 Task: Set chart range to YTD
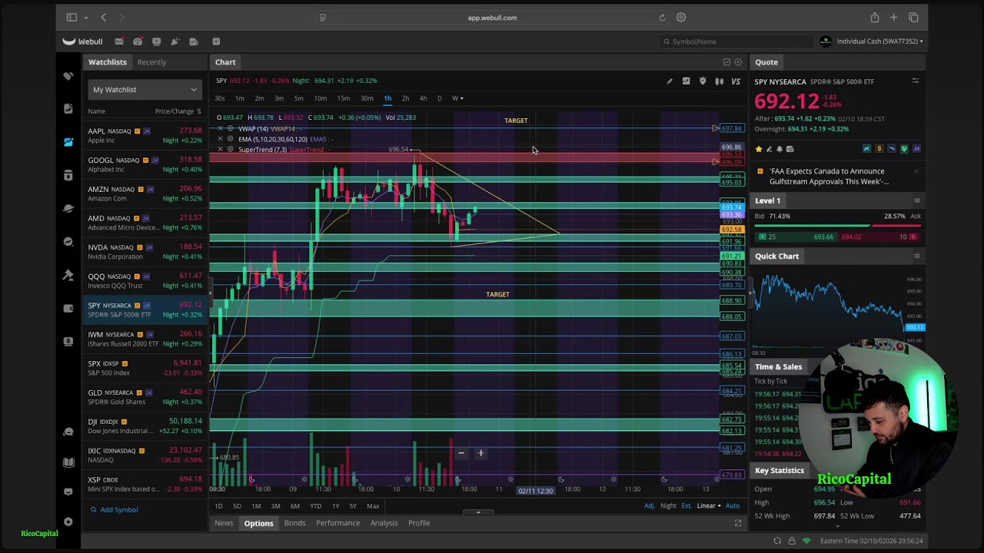pyautogui.click(x=315, y=506)
